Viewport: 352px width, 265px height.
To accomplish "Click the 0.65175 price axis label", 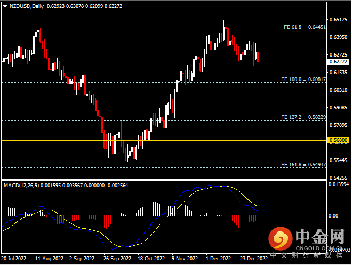I will (x=339, y=20).
